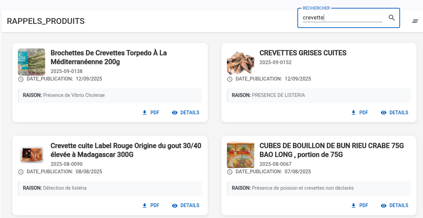Image resolution: width=423 pixels, height=218 pixels.
Task: Click the RECHERCHER search input field
Action: [x=342, y=18]
